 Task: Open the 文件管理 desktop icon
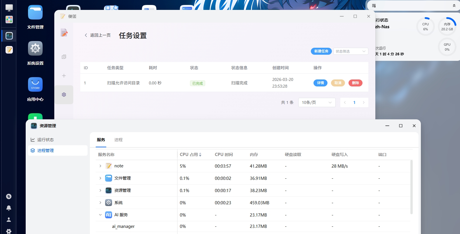point(35,13)
